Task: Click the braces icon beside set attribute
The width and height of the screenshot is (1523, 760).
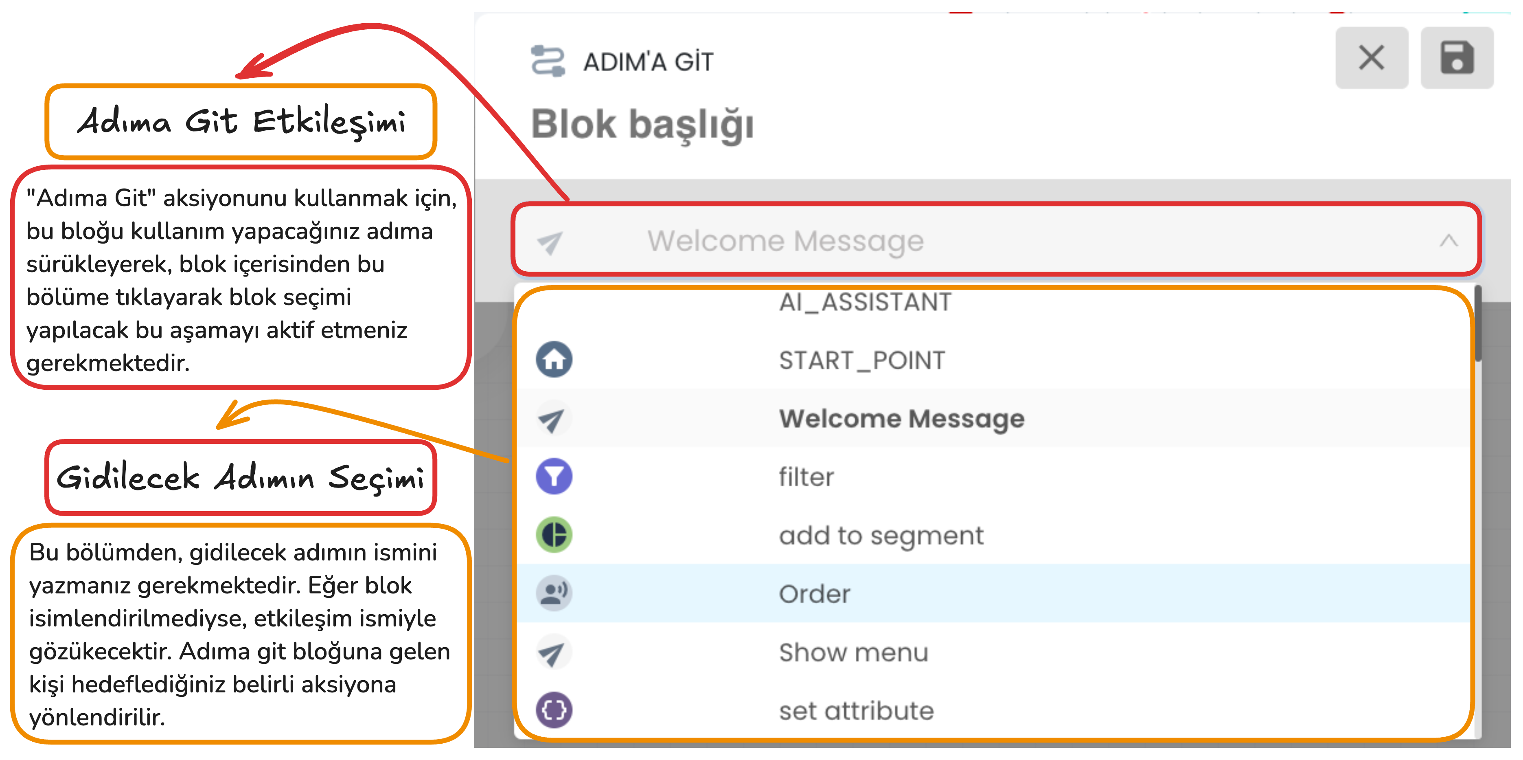Action: [x=554, y=710]
